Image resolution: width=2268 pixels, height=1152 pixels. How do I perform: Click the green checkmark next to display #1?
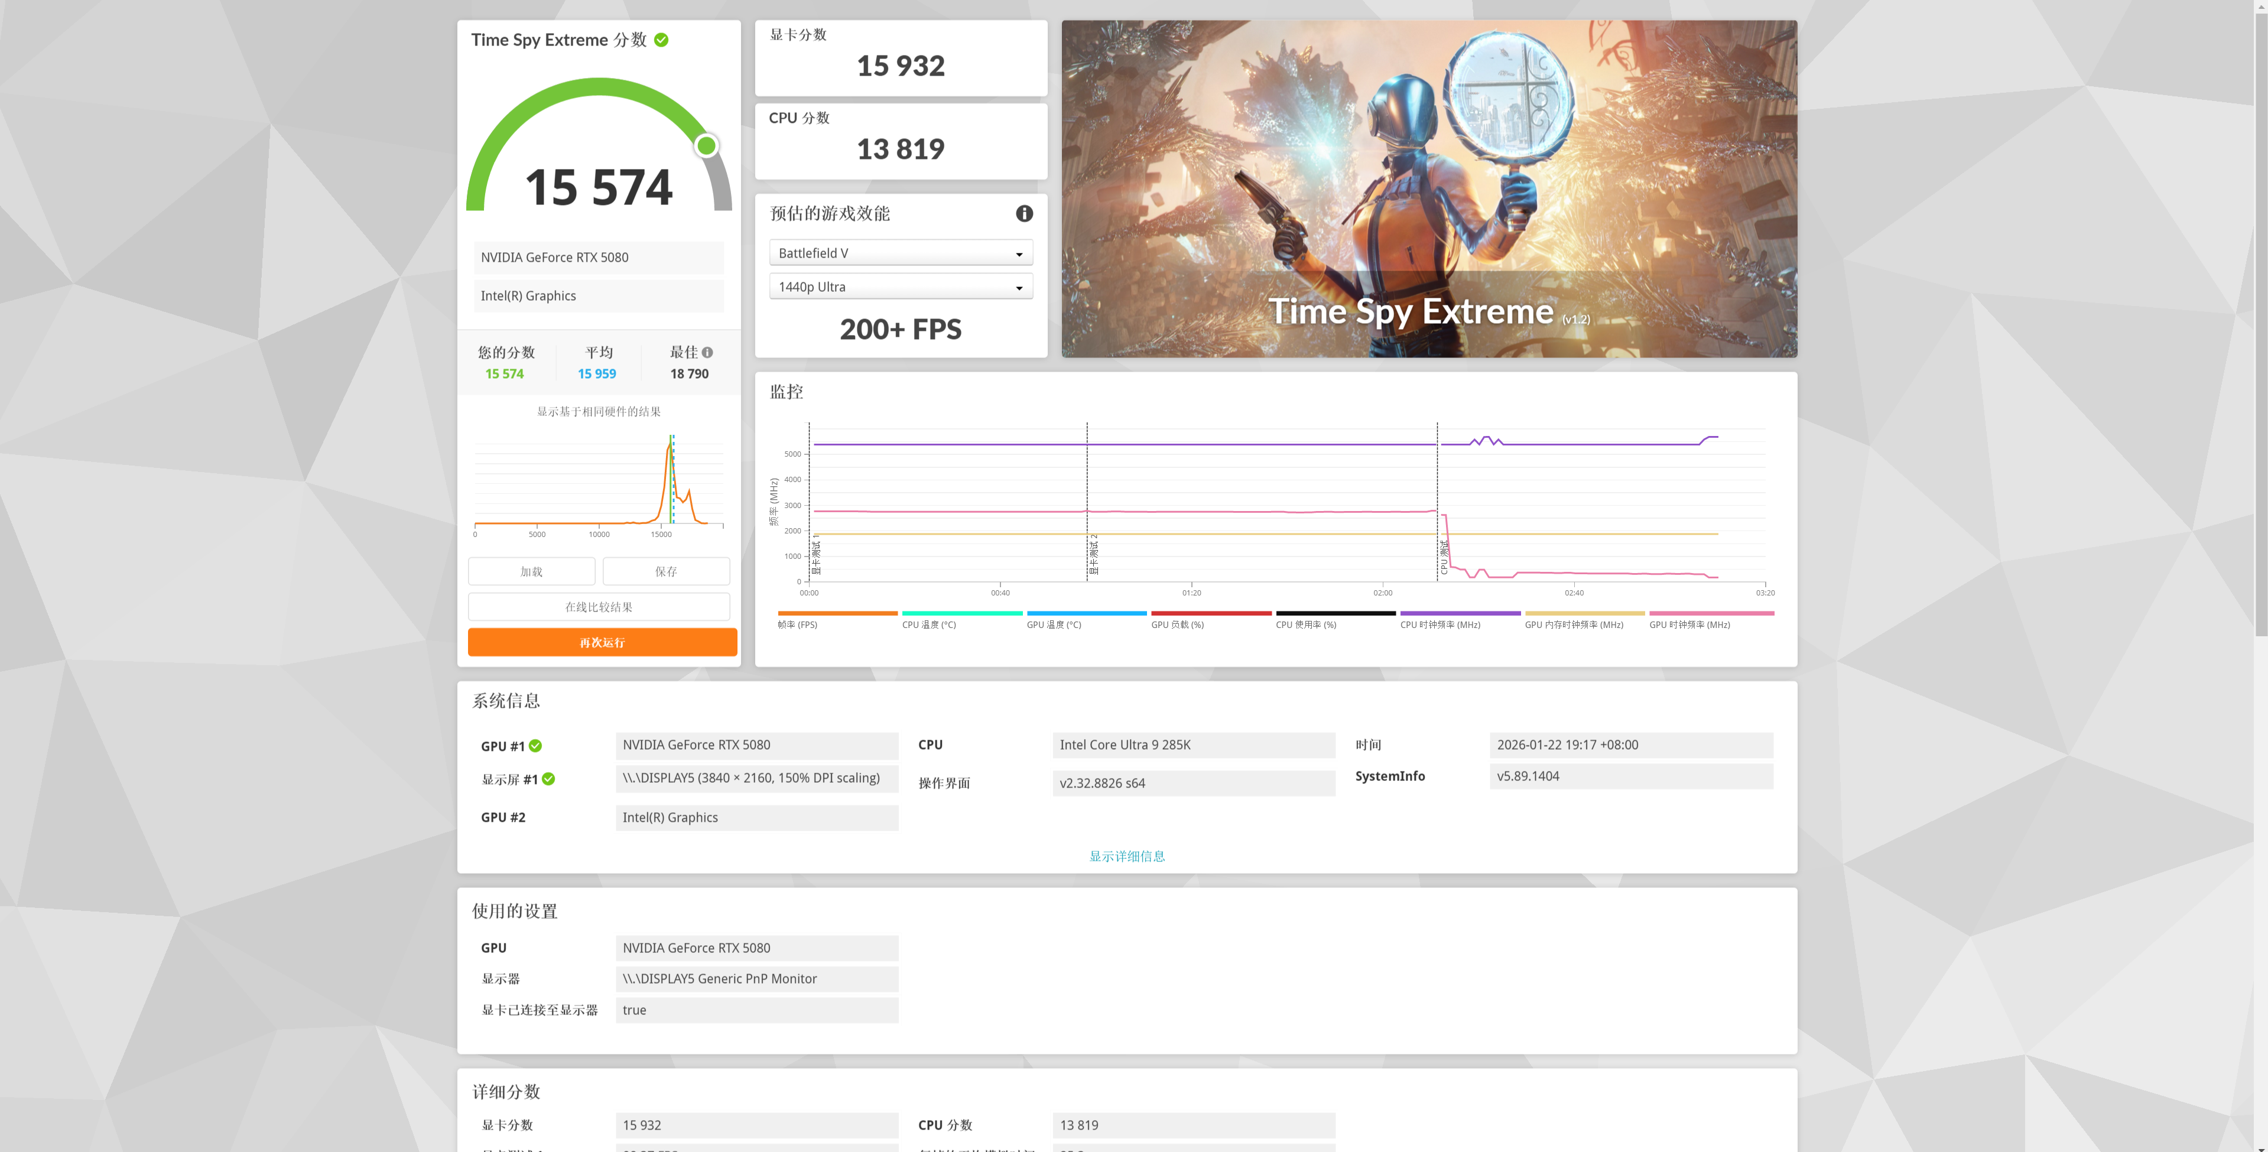tap(548, 779)
